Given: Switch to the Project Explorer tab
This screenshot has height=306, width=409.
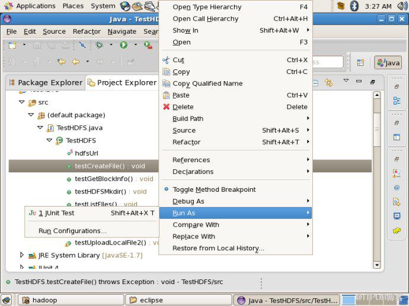Looking at the screenshot, I should point(122,83).
